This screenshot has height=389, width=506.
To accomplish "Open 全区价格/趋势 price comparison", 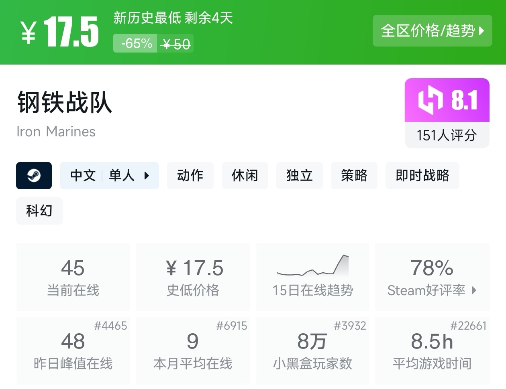I will pyautogui.click(x=432, y=30).
